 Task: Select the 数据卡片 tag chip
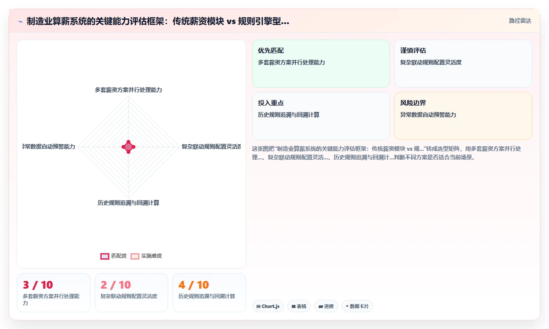pos(357,306)
